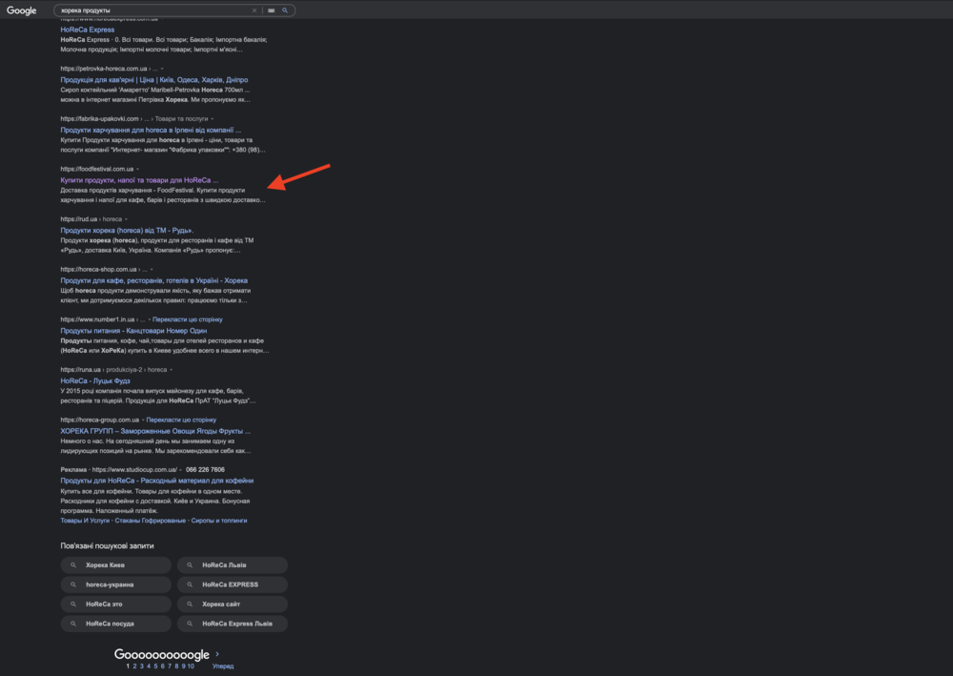Screen dimensions: 953x676
Task: Select related search horeca-украина
Action: click(116, 584)
